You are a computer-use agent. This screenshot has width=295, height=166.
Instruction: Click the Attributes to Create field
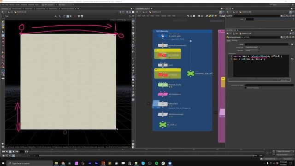[x=269, y=85]
